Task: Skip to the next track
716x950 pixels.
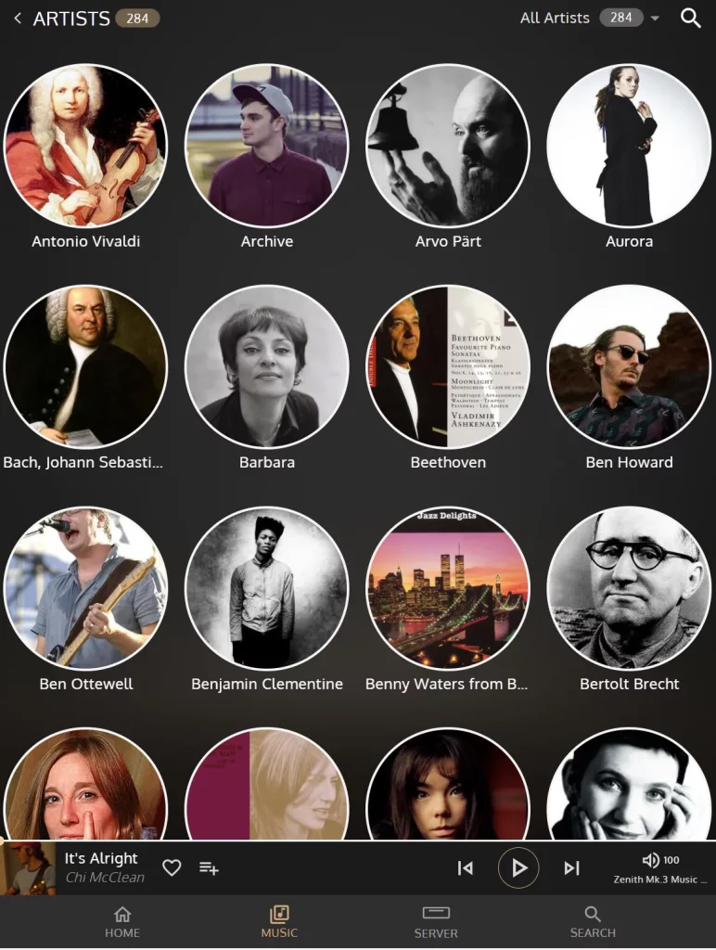Action: coord(571,868)
